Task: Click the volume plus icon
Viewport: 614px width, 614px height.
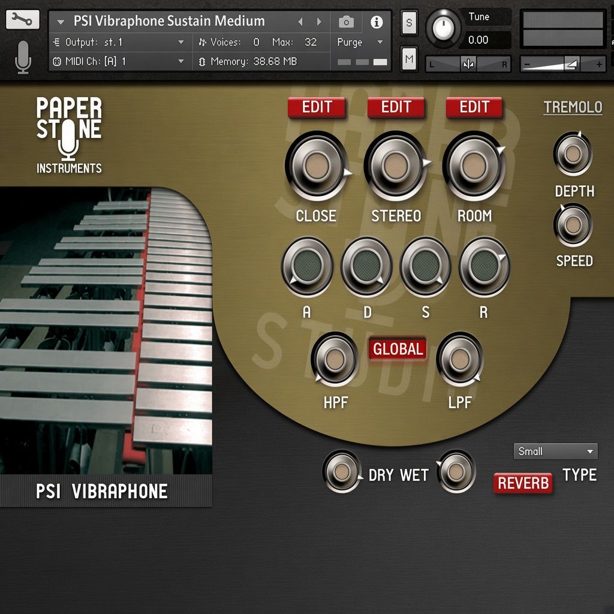Action: click(x=599, y=64)
